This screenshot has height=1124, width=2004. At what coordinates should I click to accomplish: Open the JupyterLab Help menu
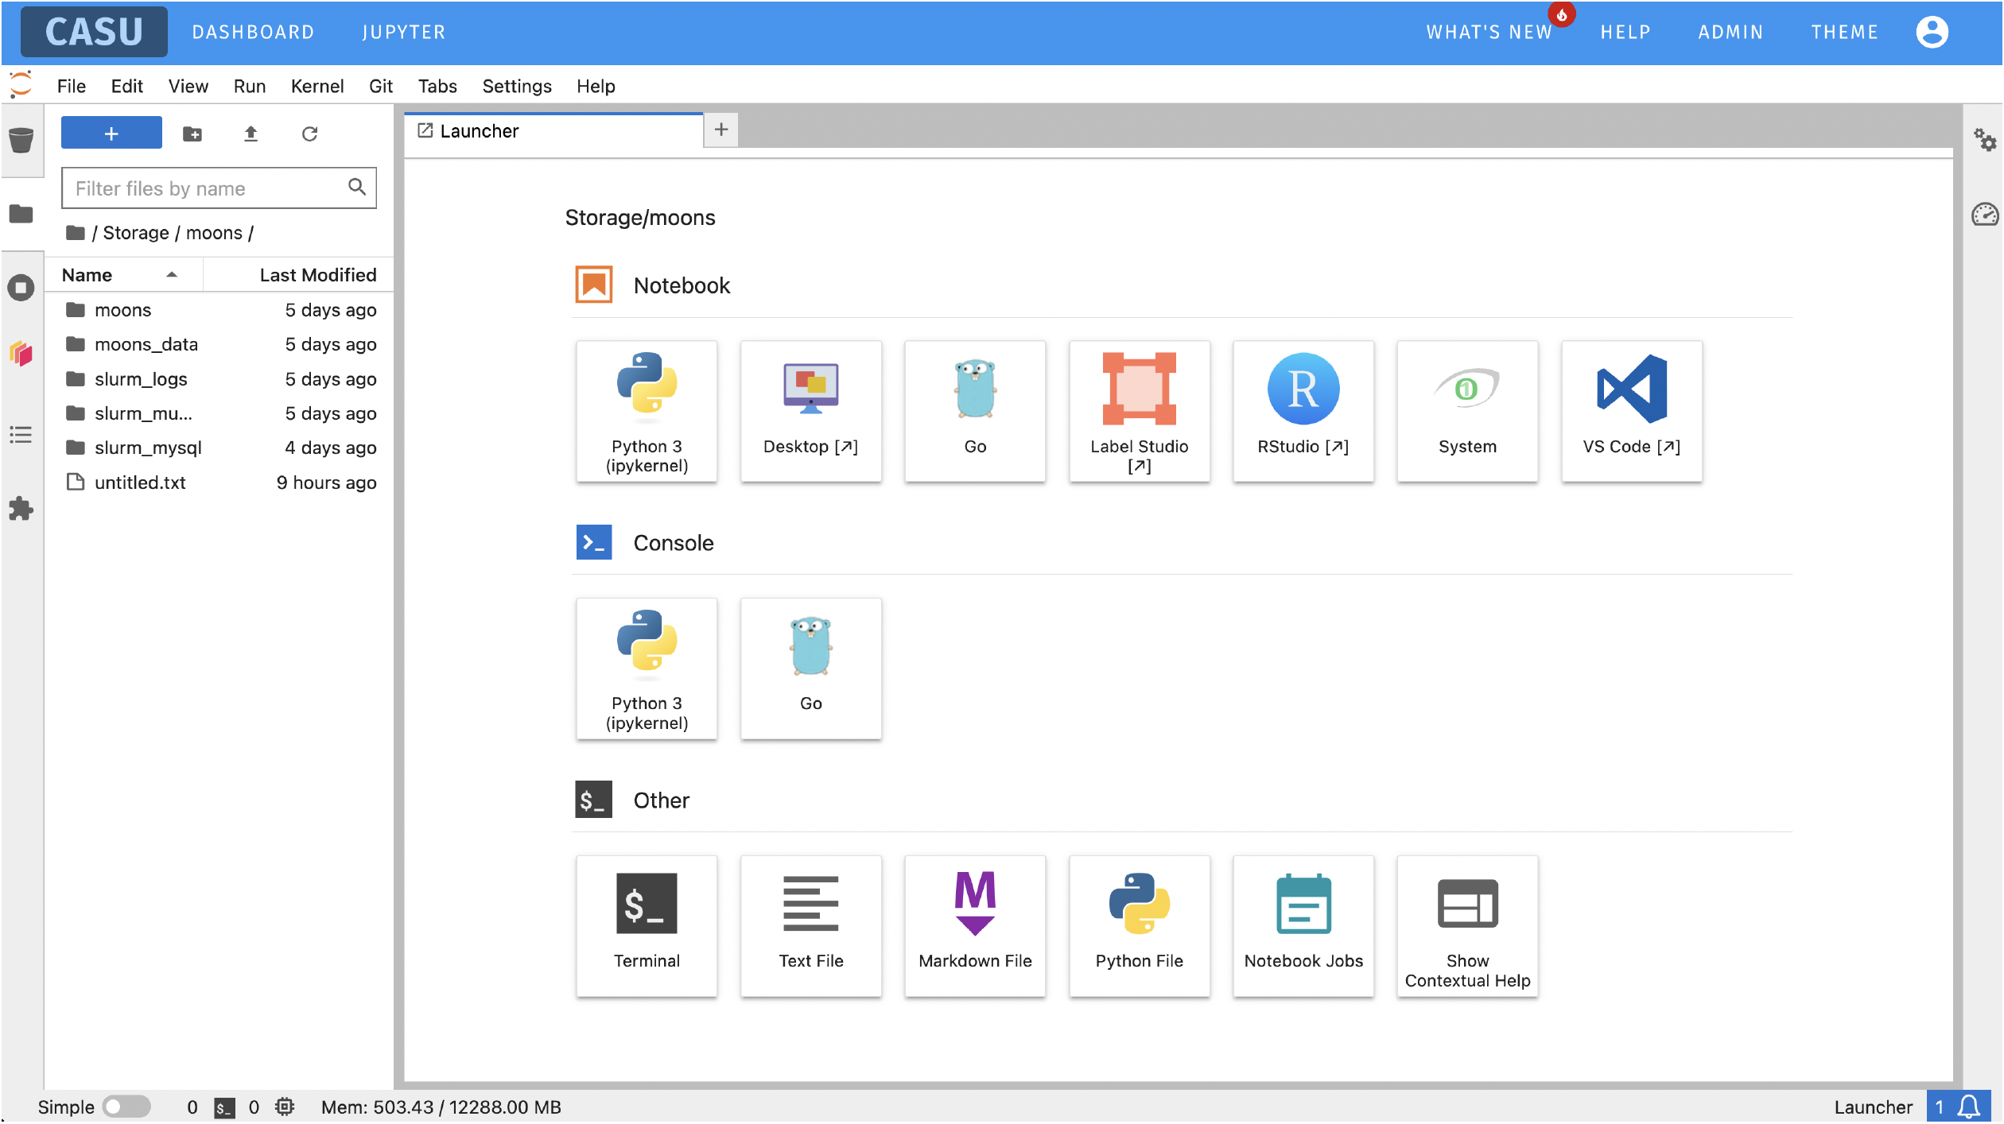[596, 86]
